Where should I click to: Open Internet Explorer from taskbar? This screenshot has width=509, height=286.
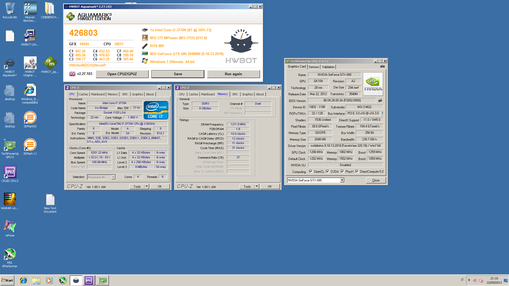point(23,280)
